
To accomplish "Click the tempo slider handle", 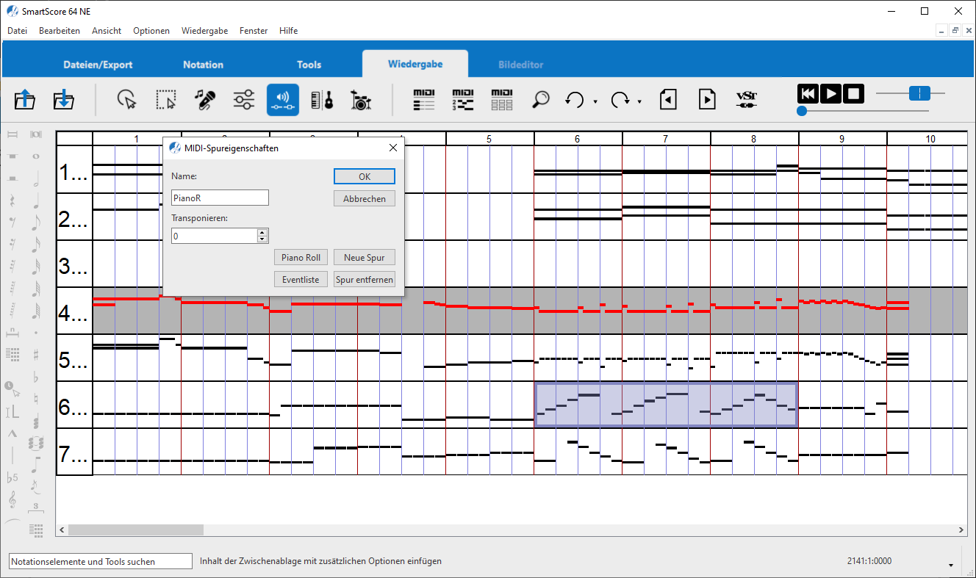I will (919, 93).
